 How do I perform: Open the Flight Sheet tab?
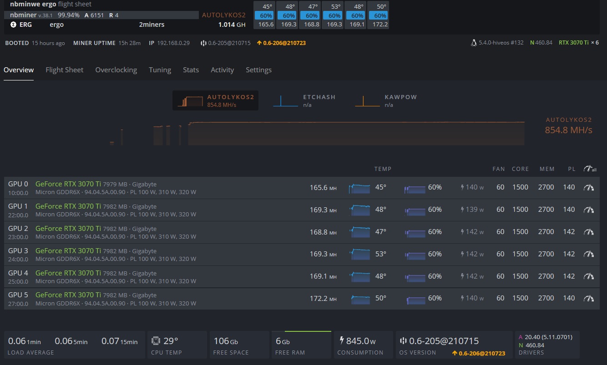coord(65,70)
